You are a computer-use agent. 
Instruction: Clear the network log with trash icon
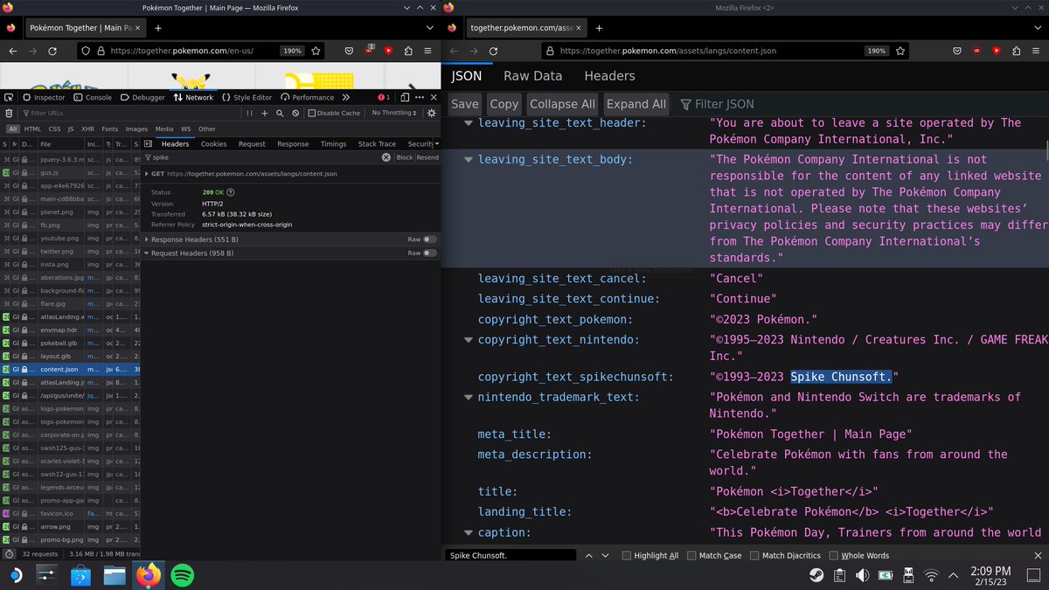coord(9,113)
